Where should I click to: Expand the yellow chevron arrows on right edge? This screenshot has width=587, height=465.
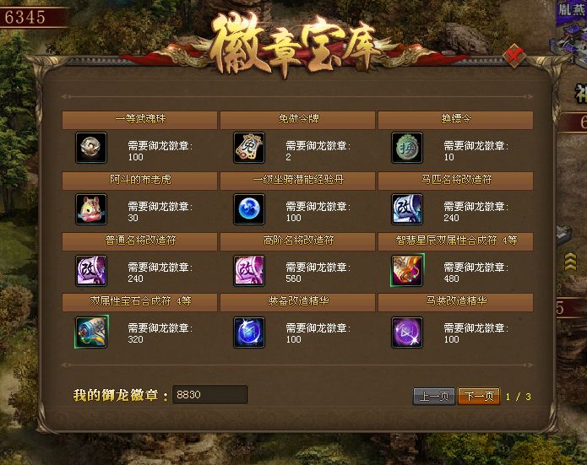pyautogui.click(x=570, y=262)
